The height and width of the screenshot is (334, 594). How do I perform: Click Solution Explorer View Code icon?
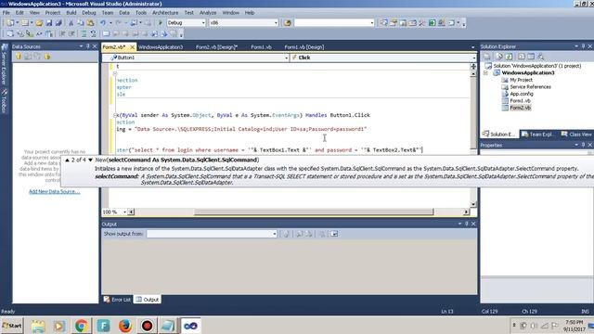coord(522,57)
